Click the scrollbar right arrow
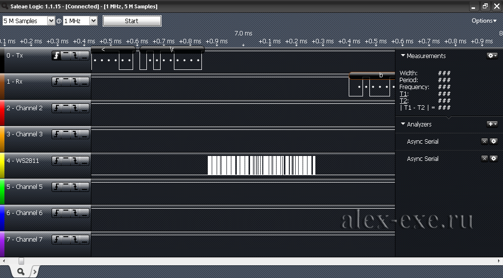Screen dimensions: 503x278 [499, 261]
